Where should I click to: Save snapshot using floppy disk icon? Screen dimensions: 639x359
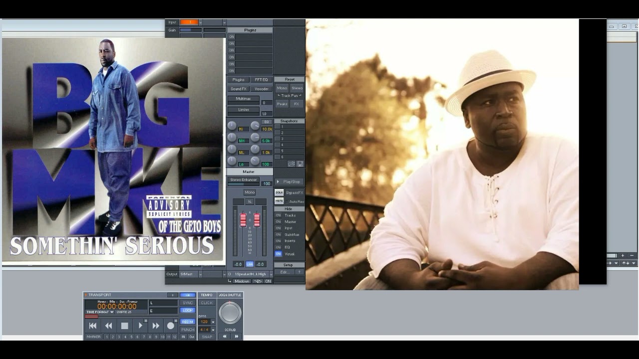tap(300, 164)
